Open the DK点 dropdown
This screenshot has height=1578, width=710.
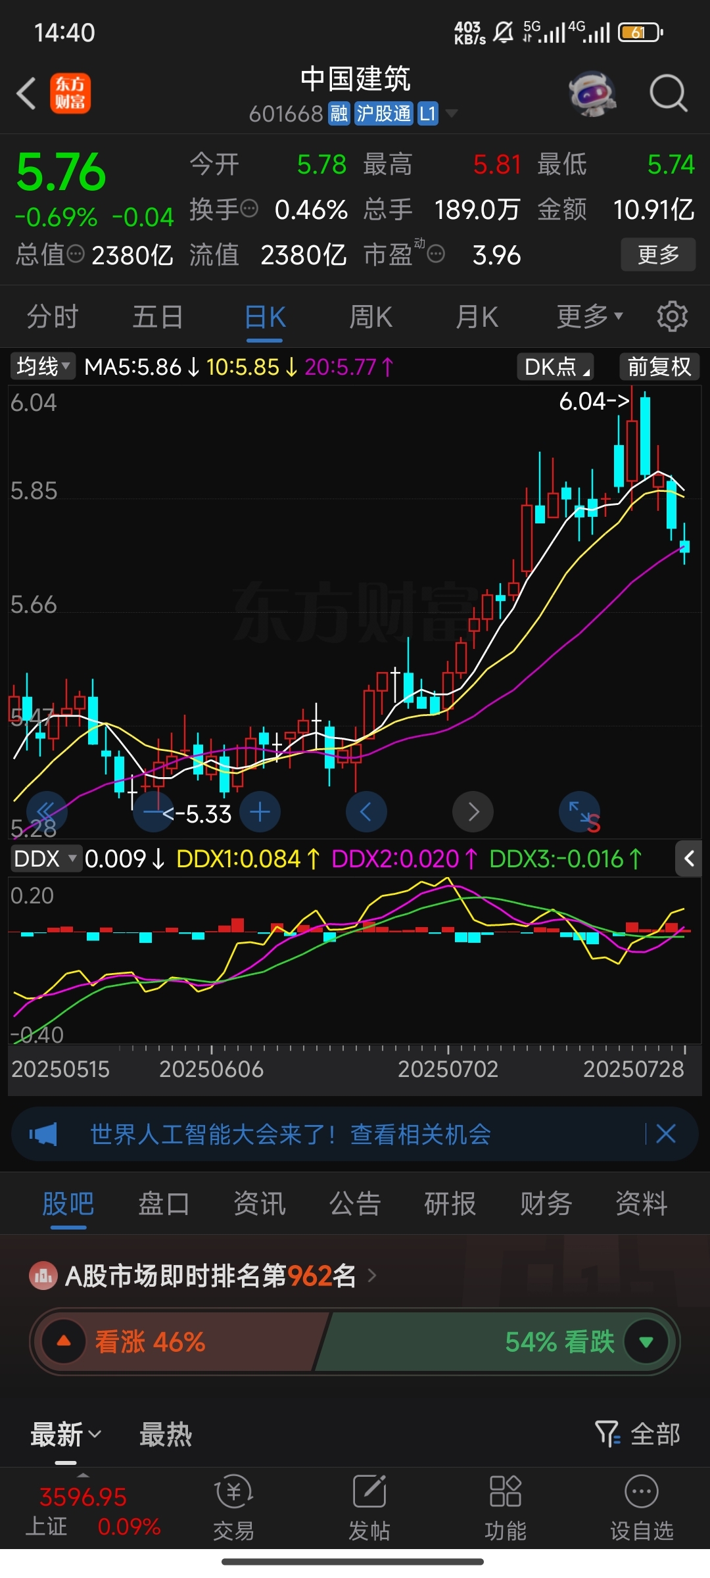556,366
